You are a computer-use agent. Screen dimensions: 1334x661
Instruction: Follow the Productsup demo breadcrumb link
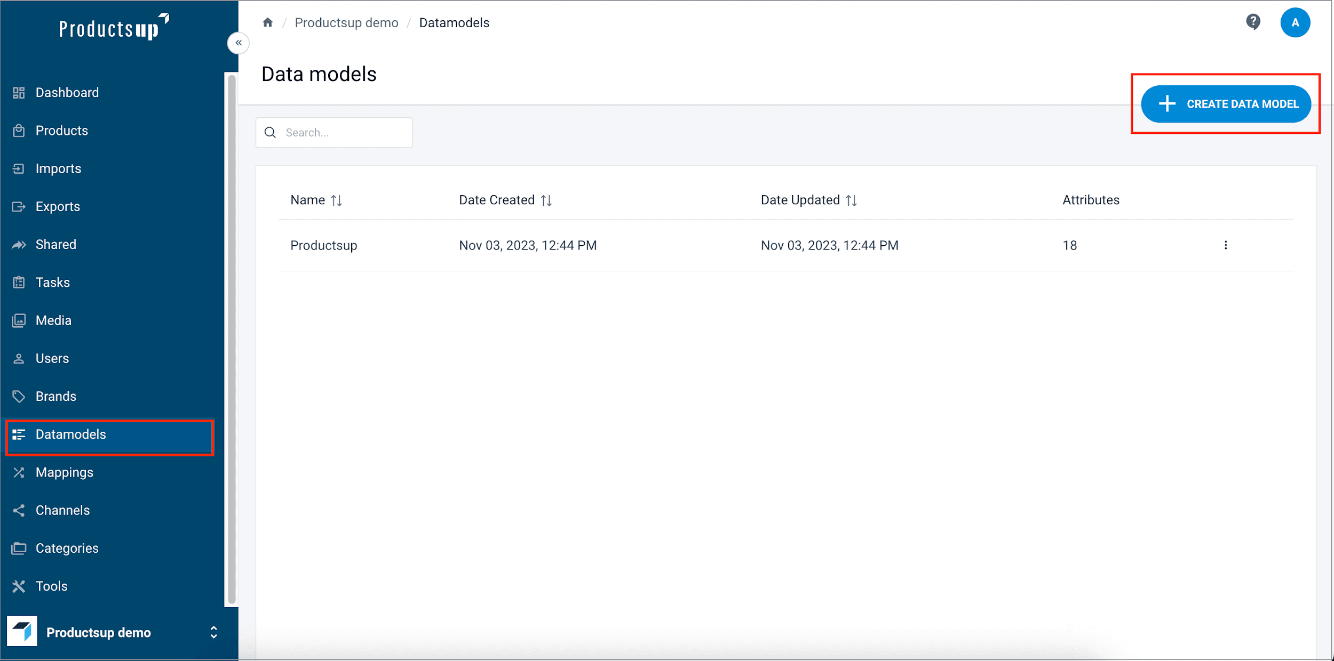pyautogui.click(x=346, y=22)
